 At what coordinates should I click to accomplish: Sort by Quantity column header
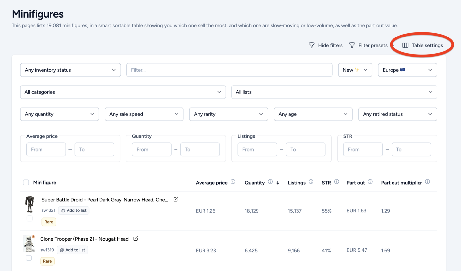point(255,183)
